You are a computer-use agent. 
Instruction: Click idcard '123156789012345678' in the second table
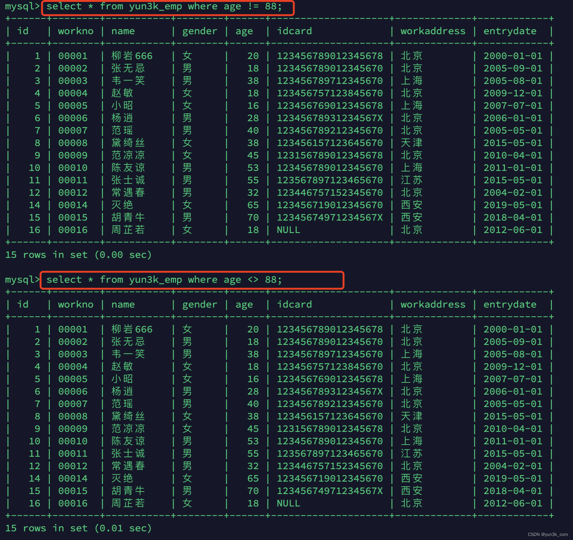coord(330,429)
